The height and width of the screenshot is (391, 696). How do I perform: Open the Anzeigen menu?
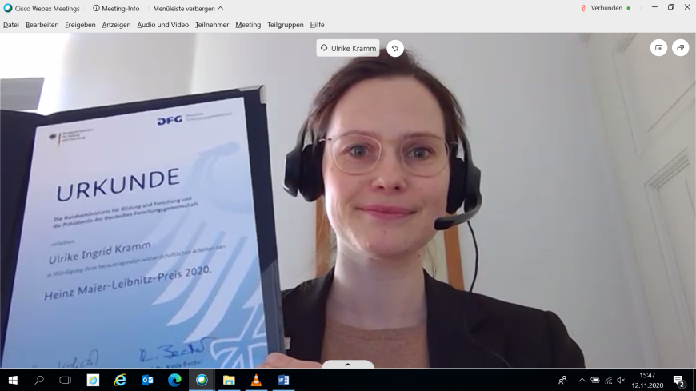point(116,25)
